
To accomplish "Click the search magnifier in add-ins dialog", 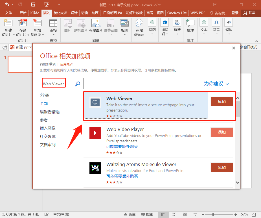I will pyautogui.click(x=78, y=84).
